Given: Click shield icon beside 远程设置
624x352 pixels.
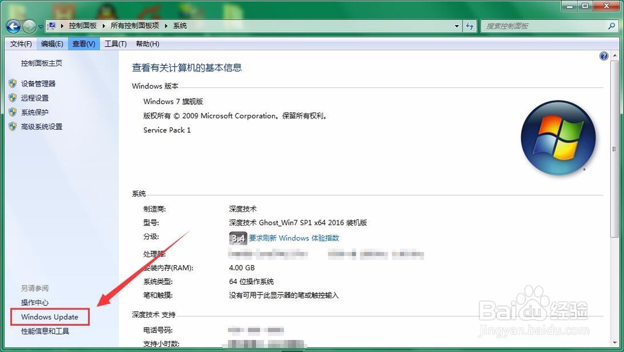Looking at the screenshot, I should coord(12,98).
